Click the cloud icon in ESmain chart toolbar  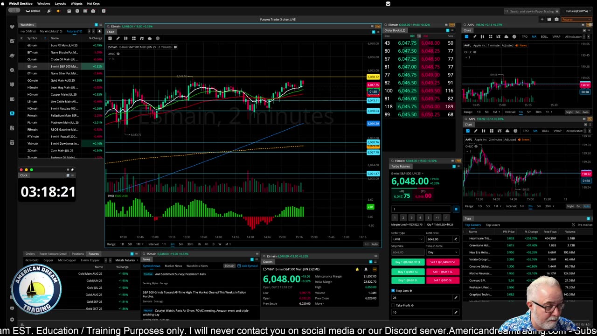[x=149, y=38]
